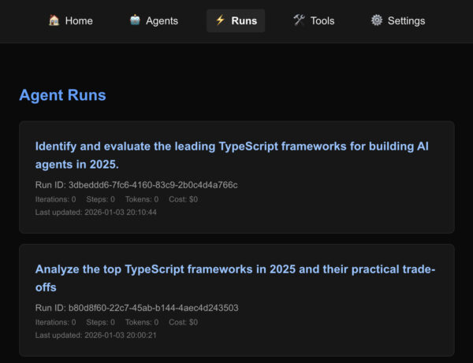Click the Run ID starting with b80d8f60
473x363 pixels.
coord(136,308)
